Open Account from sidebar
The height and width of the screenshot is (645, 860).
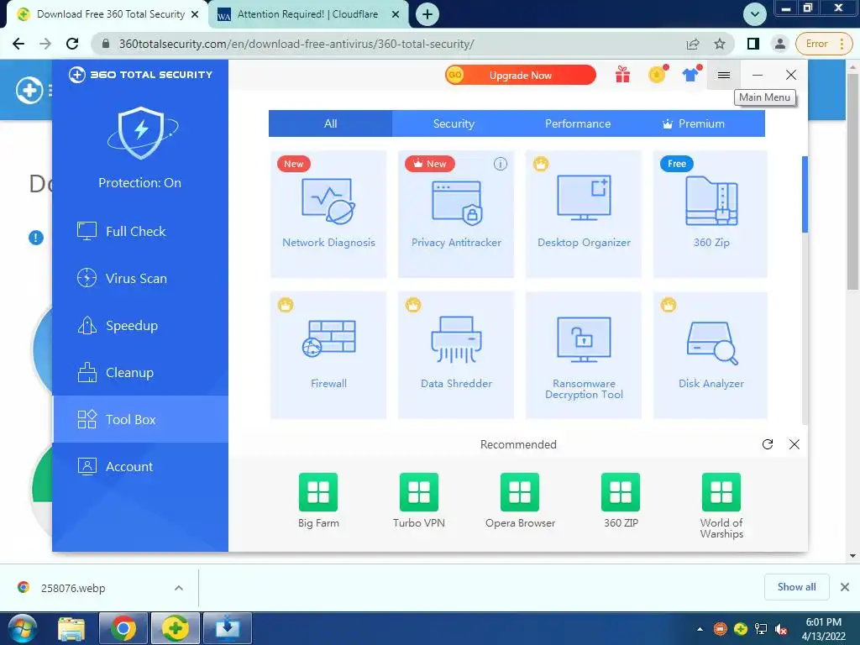pyautogui.click(x=140, y=466)
